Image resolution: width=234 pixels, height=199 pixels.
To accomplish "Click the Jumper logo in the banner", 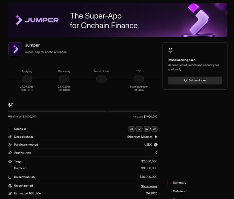I will pos(37,20).
